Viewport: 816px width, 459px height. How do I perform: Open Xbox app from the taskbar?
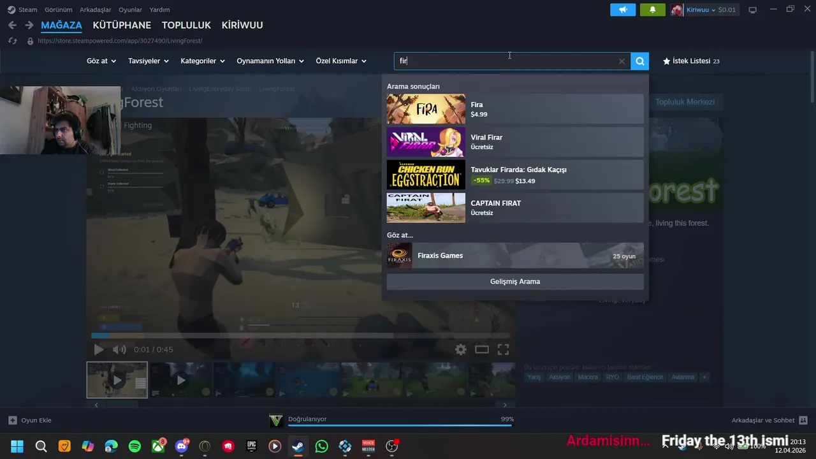point(158,446)
